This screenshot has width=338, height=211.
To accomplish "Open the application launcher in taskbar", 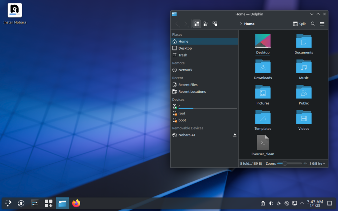I will [8, 203].
